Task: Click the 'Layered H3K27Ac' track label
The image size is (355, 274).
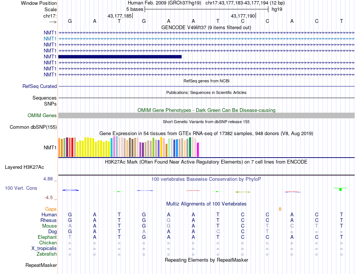Action: [x=24, y=167]
